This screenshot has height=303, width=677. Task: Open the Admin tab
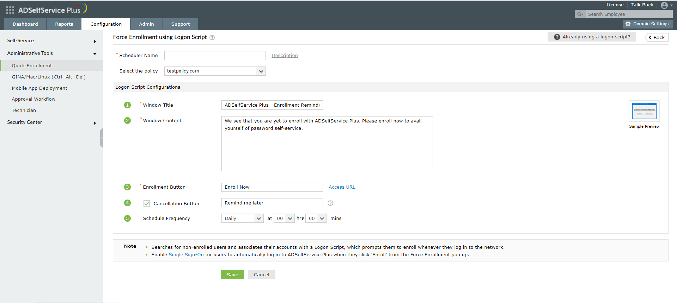coord(146,24)
